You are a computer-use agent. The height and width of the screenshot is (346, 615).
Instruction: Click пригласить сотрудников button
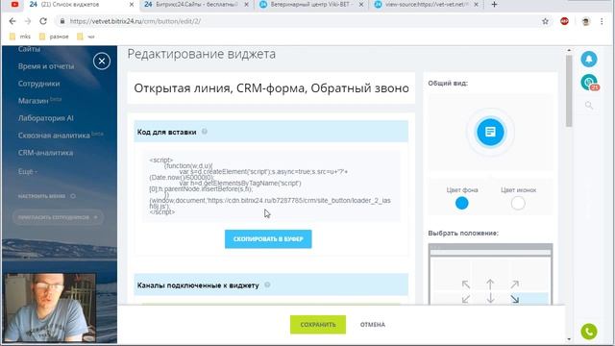coord(58,217)
